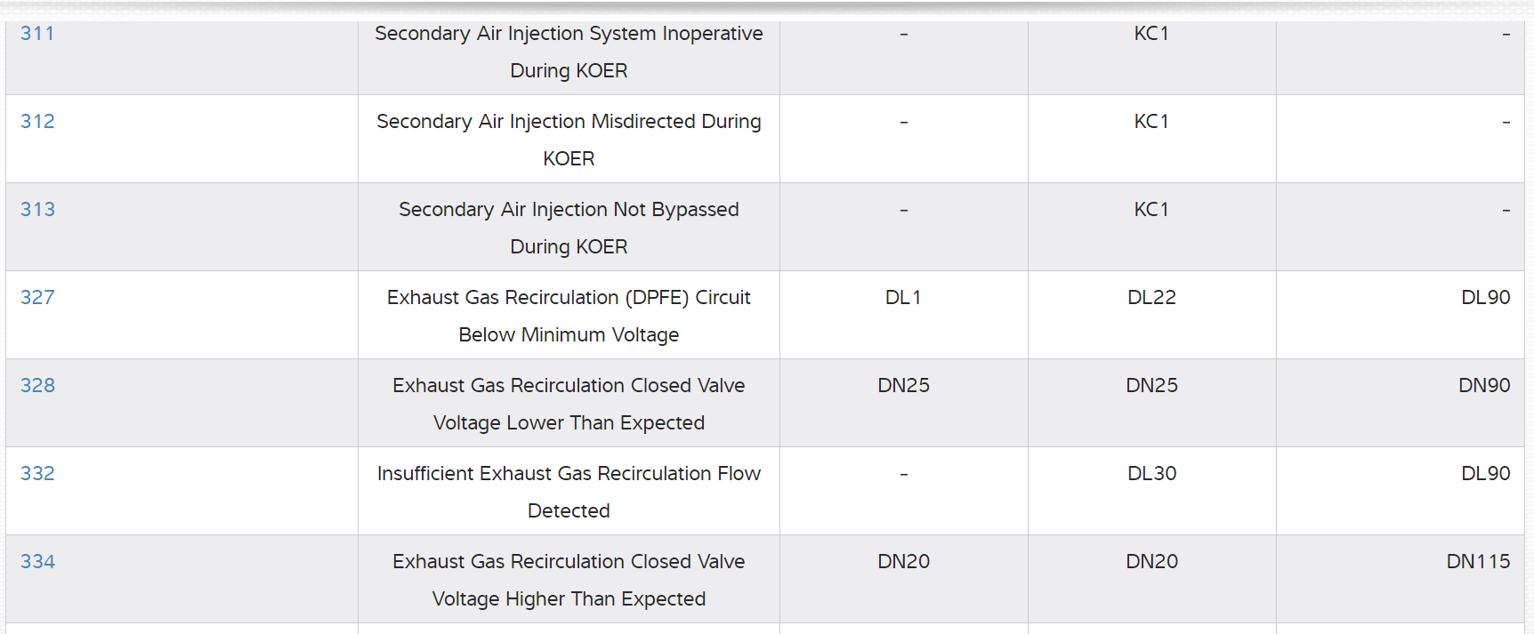Select the DN115 cell

(x=1478, y=562)
